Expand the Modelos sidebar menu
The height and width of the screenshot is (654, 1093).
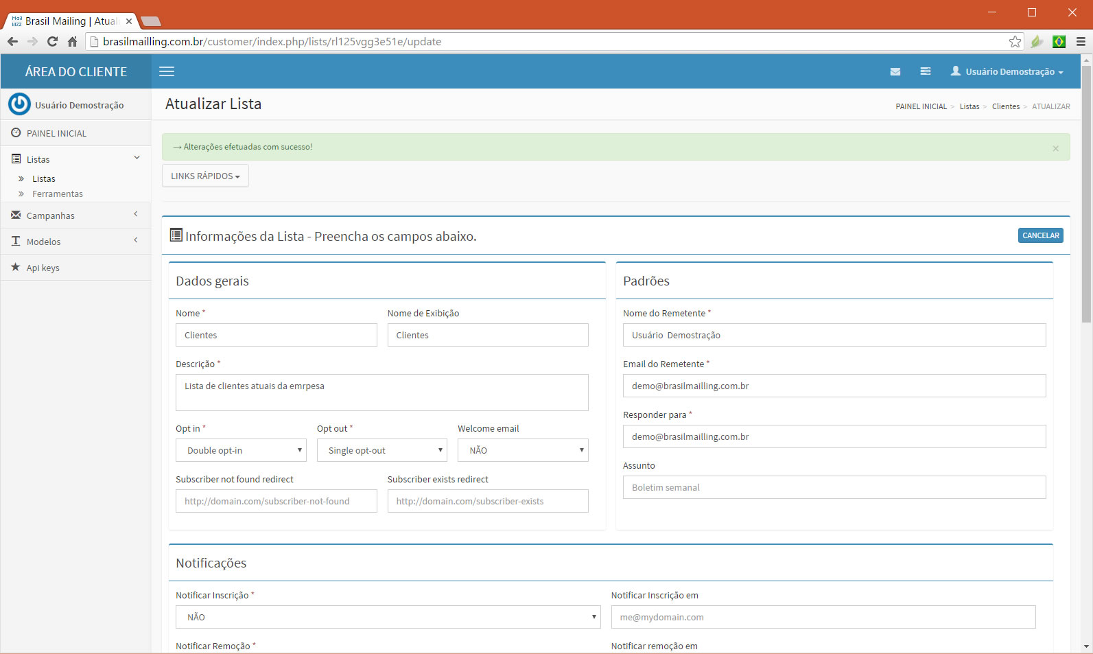coord(75,242)
